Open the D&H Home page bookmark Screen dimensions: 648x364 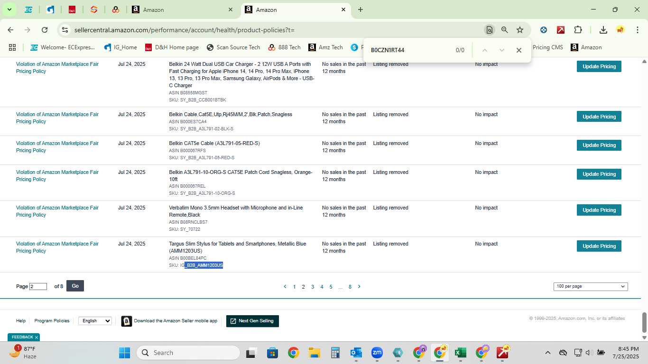(x=172, y=47)
